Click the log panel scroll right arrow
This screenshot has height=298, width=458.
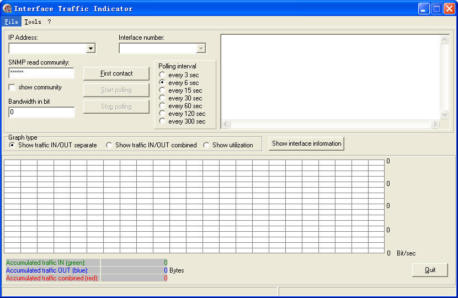[x=435, y=124]
